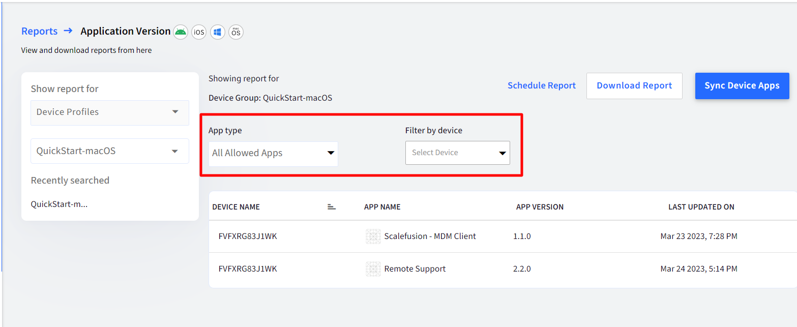The width and height of the screenshot is (797, 327).
Task: Click the APP VERSION column header
Action: 540,207
